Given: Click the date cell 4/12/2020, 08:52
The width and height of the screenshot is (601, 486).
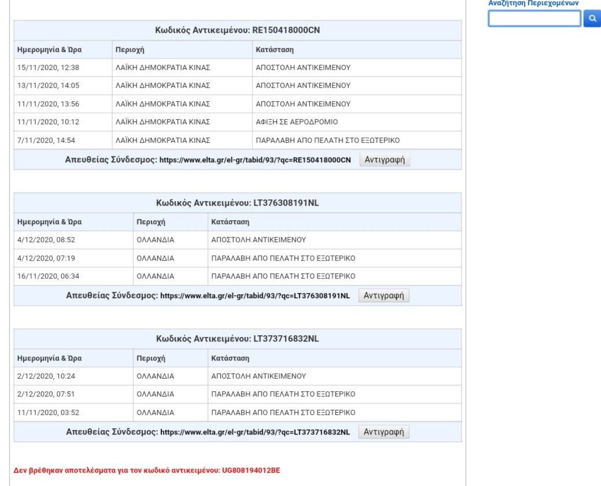Looking at the screenshot, I should coord(73,240).
